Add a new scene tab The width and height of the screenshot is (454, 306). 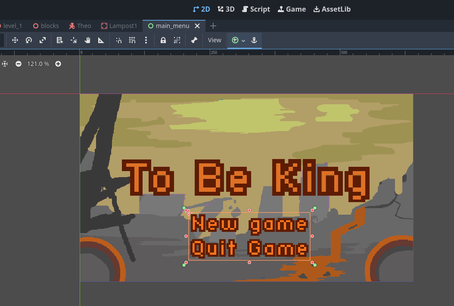[x=213, y=26]
